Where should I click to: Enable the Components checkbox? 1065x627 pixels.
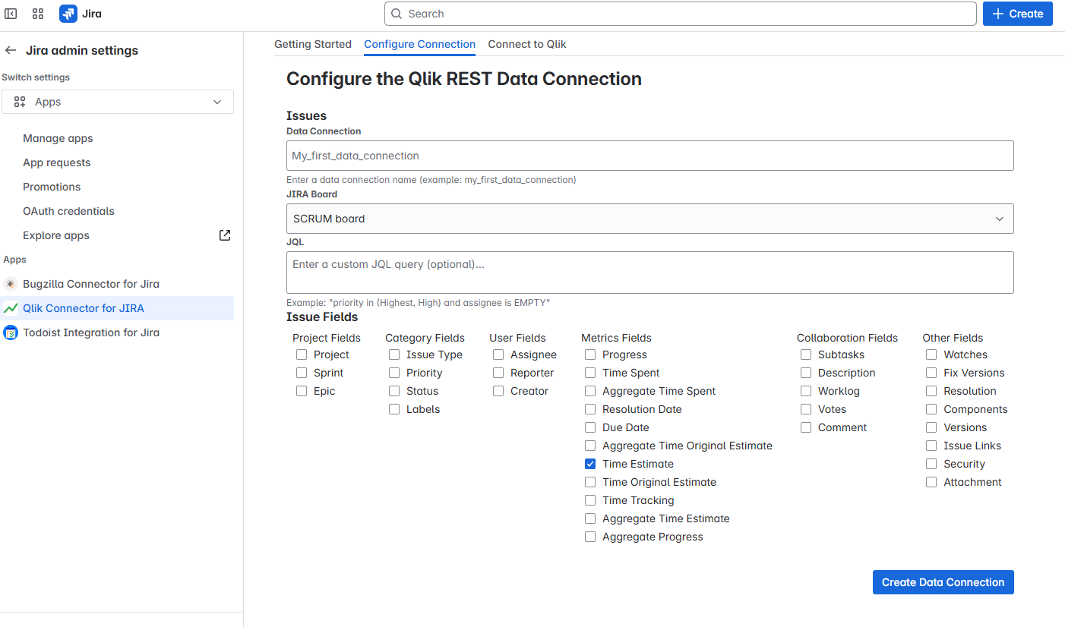(931, 409)
